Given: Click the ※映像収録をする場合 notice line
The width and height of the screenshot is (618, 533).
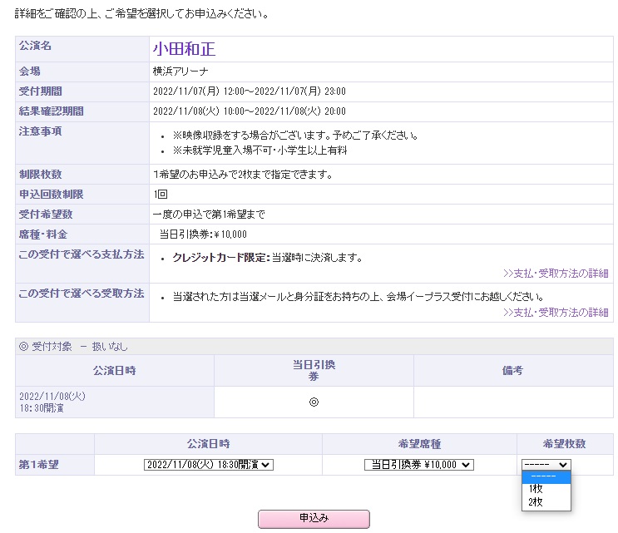Looking at the screenshot, I should 295,136.
